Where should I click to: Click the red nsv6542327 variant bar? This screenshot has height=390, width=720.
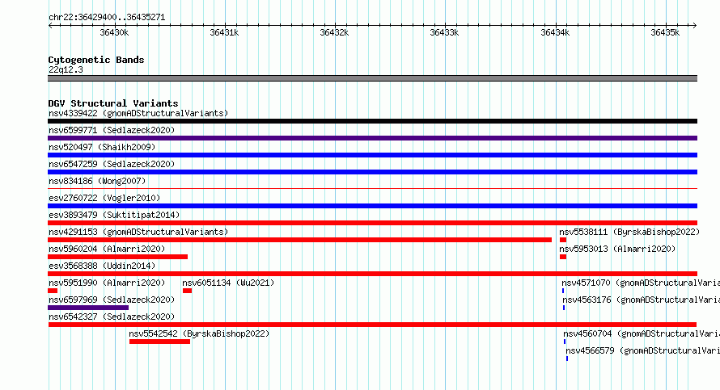click(x=372, y=325)
